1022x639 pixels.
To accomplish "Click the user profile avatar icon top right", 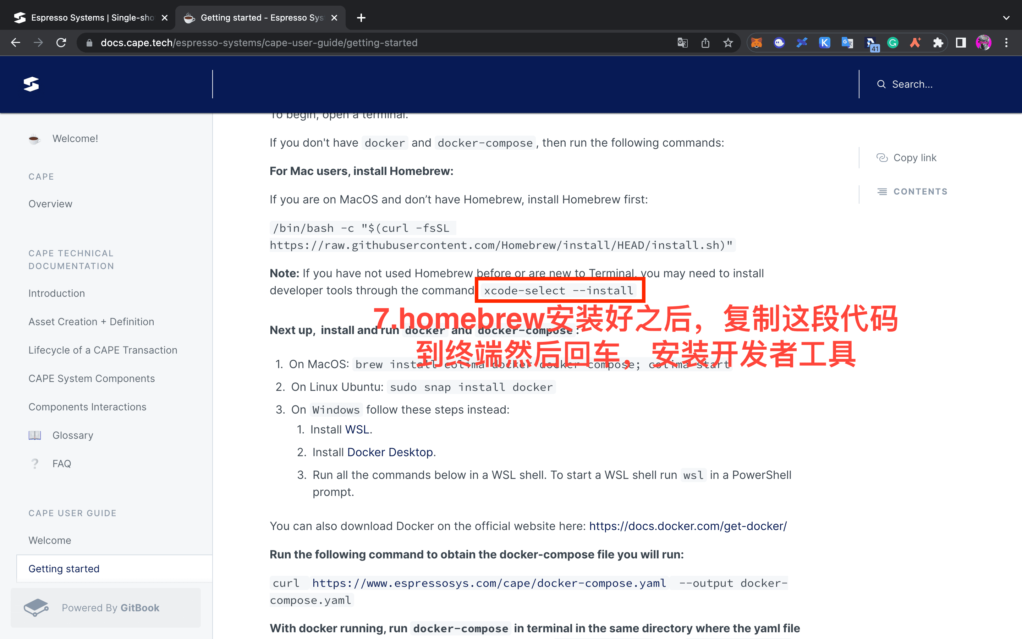I will point(984,43).
